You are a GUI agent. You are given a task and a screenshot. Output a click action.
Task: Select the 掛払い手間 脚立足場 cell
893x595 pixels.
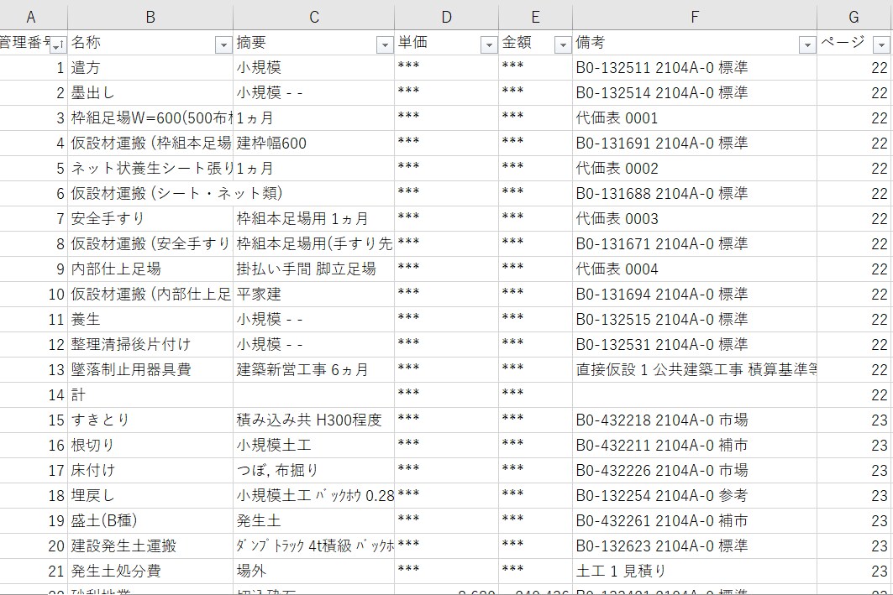(314, 269)
